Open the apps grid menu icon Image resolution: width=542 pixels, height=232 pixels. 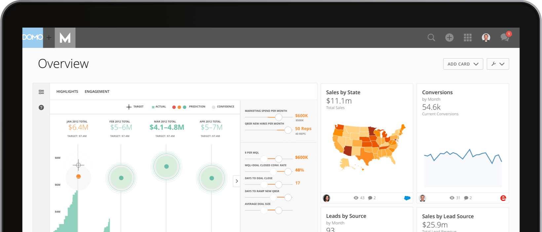pos(467,38)
